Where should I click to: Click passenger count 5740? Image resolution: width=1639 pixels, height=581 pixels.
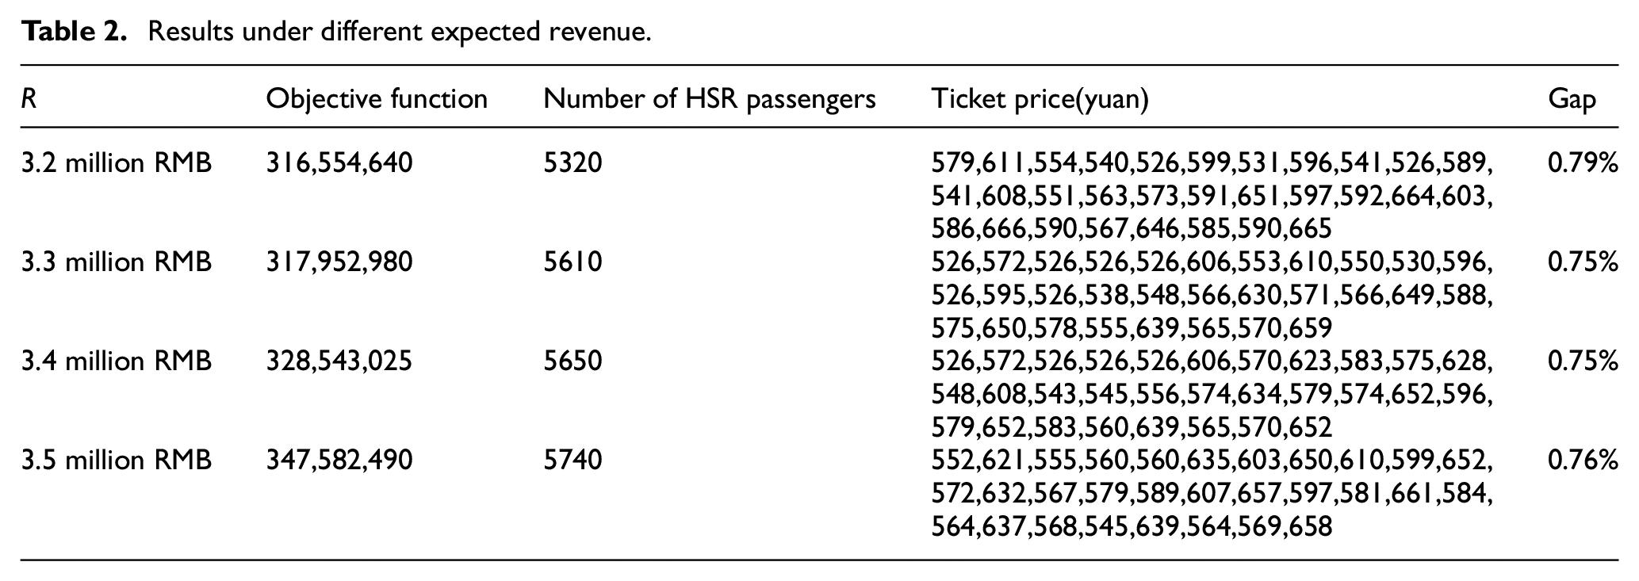coord(573,461)
